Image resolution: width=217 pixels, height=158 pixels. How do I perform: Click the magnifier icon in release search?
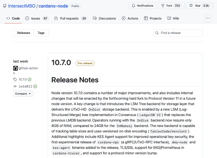pos(157,33)
